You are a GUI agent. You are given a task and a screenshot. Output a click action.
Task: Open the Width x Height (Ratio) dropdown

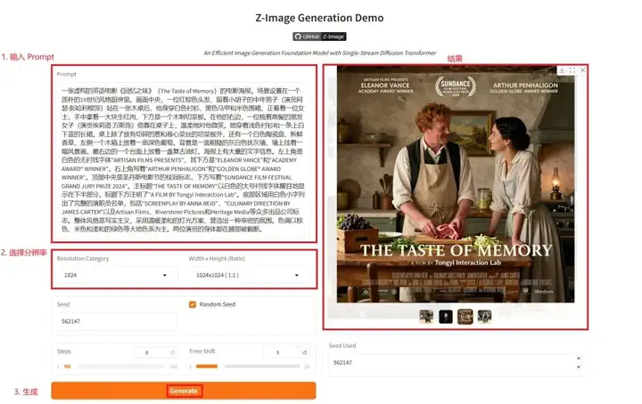pyautogui.click(x=249, y=275)
